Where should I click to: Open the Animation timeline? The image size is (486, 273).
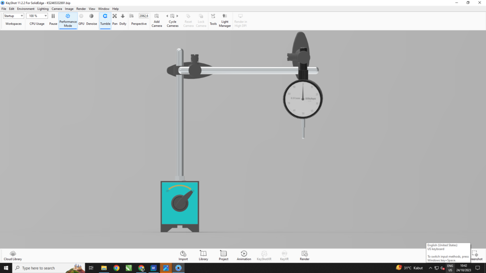(x=244, y=256)
